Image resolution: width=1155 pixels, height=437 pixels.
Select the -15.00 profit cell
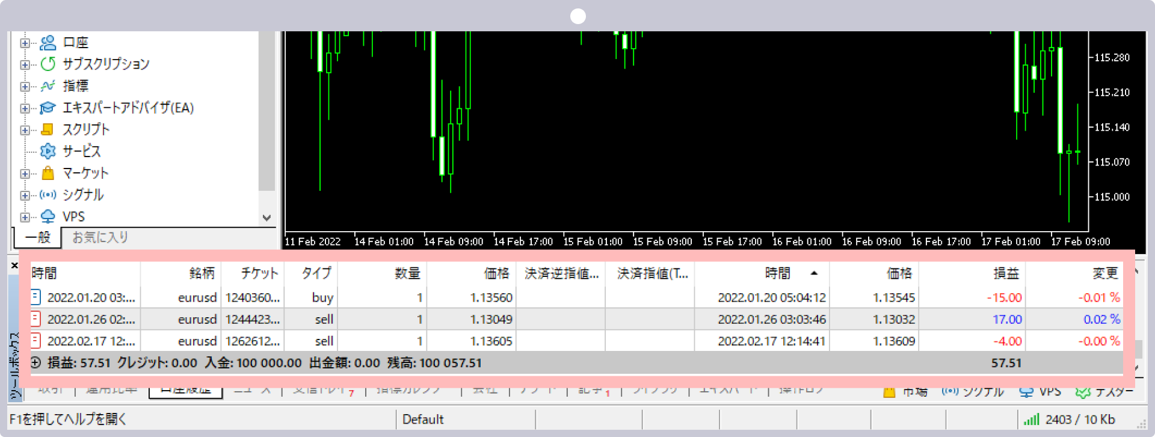click(1004, 297)
